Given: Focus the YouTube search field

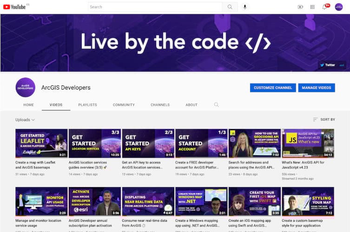Looking at the screenshot, I should tap(155, 7).
